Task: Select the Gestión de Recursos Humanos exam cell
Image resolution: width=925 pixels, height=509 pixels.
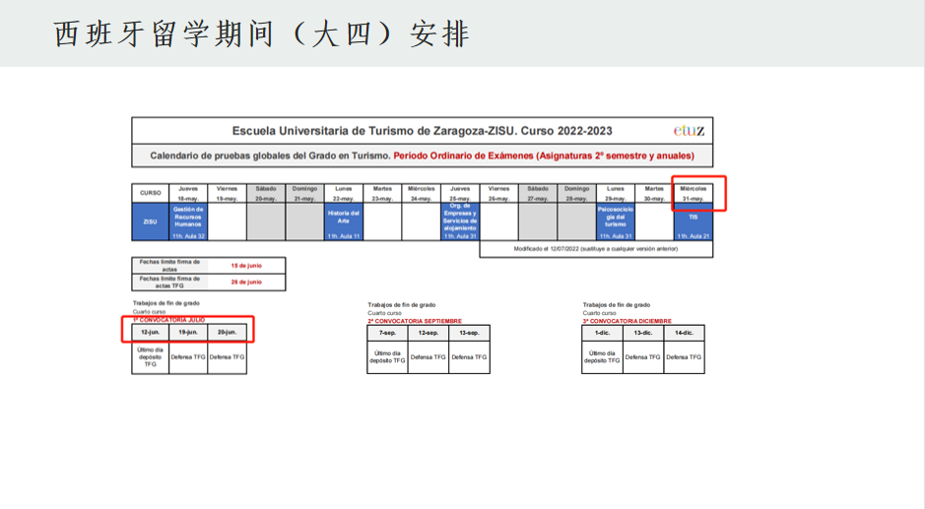Action: [188, 223]
